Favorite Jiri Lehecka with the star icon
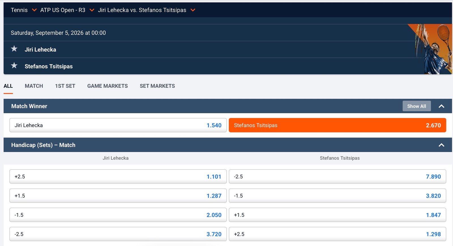This screenshot has height=246, width=453. (x=14, y=49)
